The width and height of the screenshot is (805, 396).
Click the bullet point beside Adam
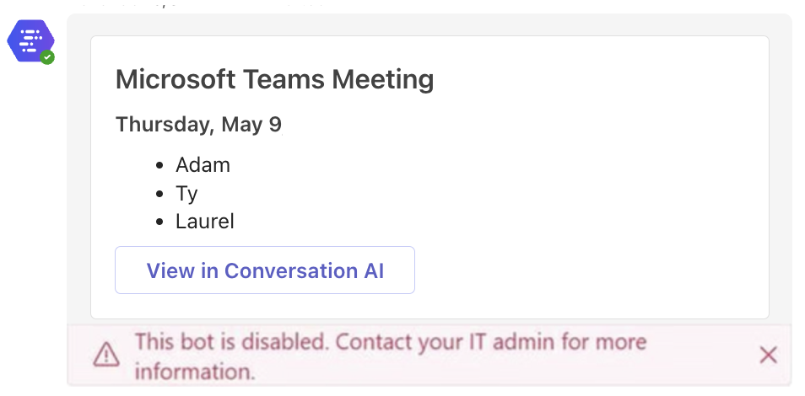[160, 166]
